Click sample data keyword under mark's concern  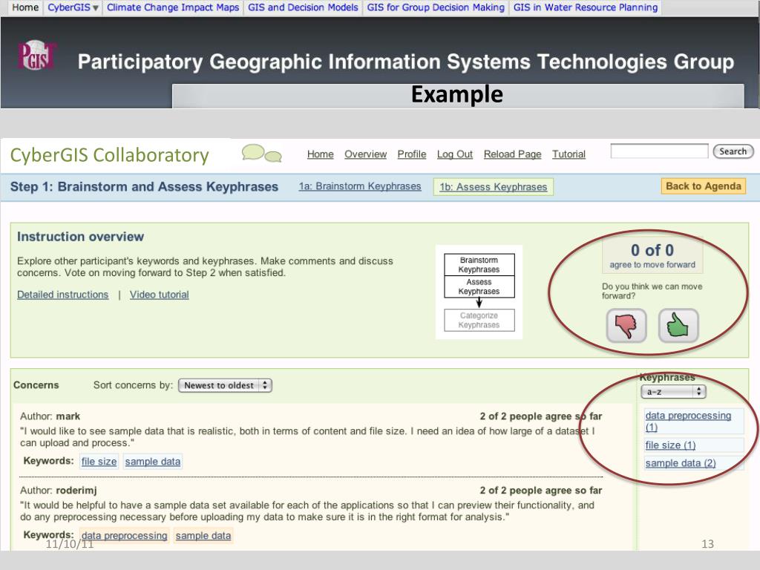tap(153, 462)
